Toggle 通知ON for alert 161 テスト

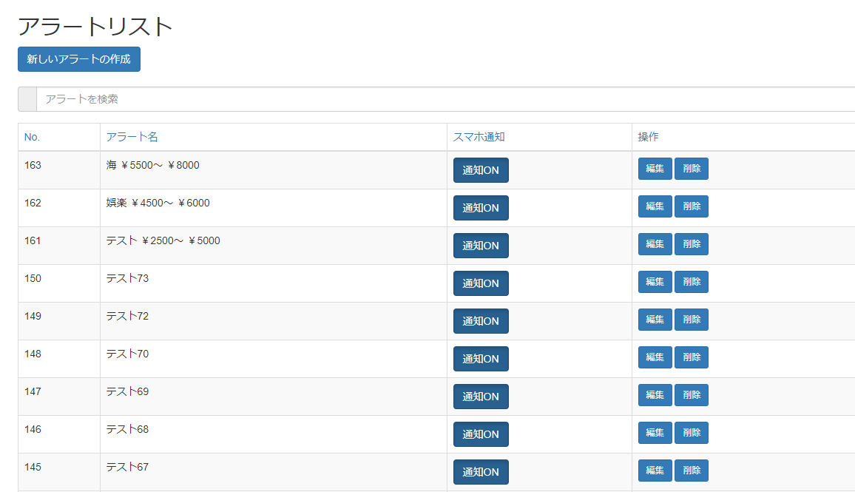tap(481, 246)
